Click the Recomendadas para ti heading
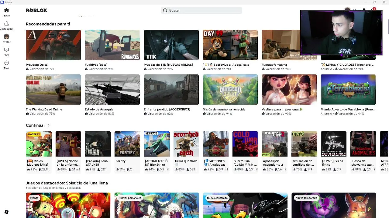Image resolution: width=389 pixels, height=218 pixels. (x=48, y=24)
